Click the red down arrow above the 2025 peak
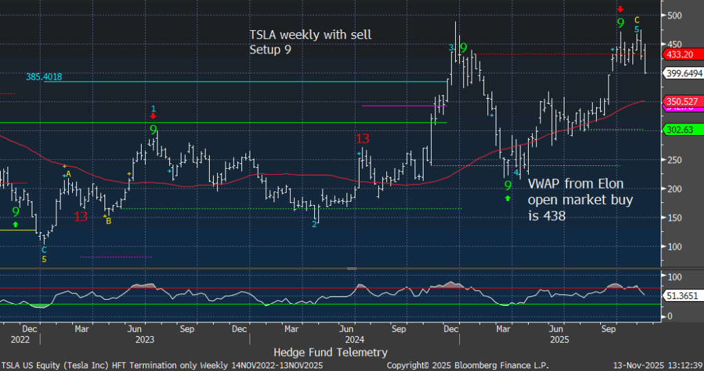This screenshot has height=371, width=704. point(620,9)
